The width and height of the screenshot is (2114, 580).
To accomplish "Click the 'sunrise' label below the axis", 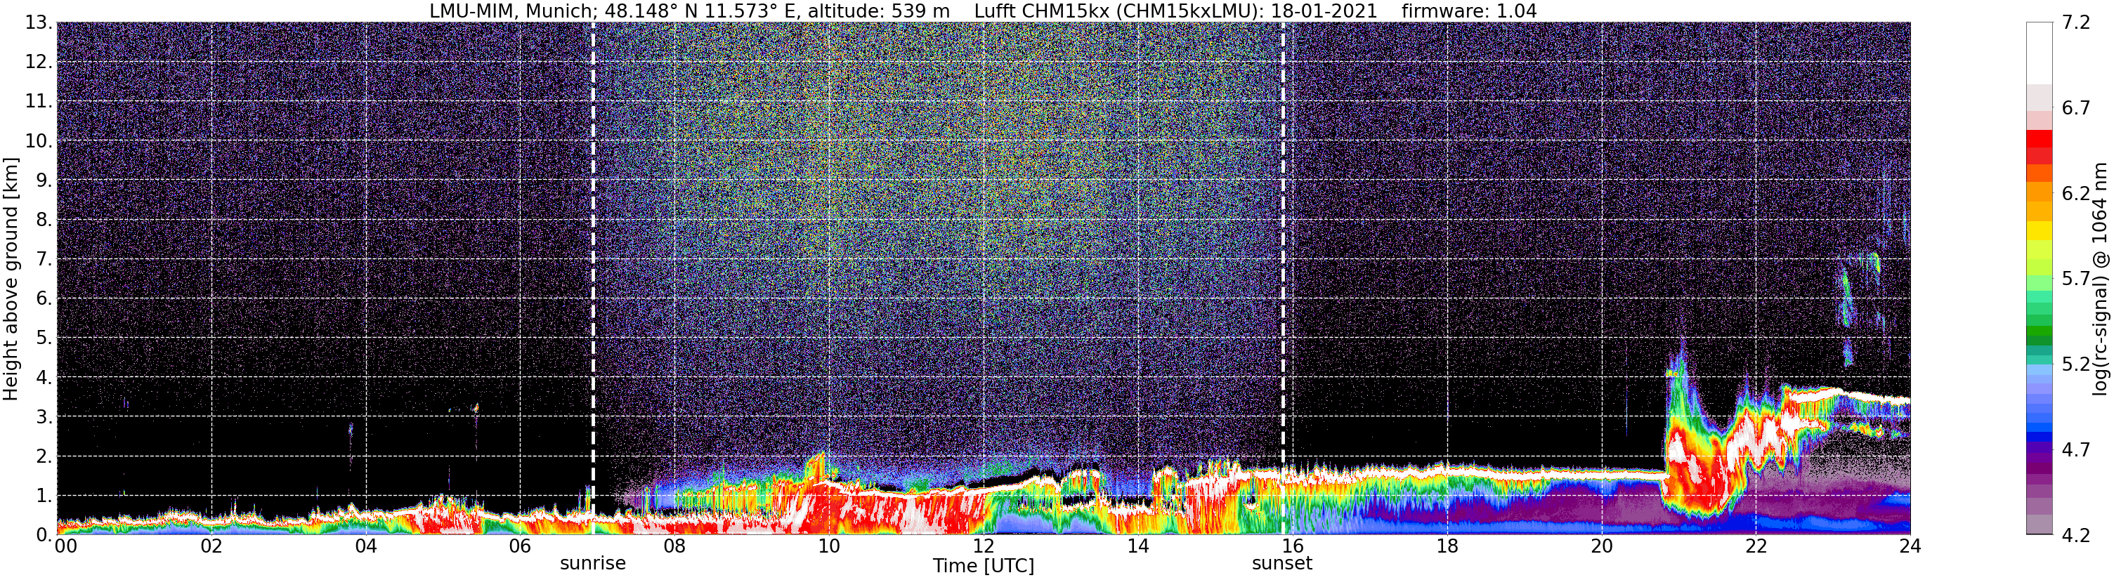I will (592, 564).
